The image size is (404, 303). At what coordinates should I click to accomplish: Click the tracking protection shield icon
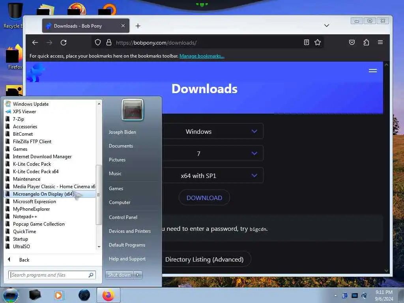pyautogui.click(x=98, y=42)
